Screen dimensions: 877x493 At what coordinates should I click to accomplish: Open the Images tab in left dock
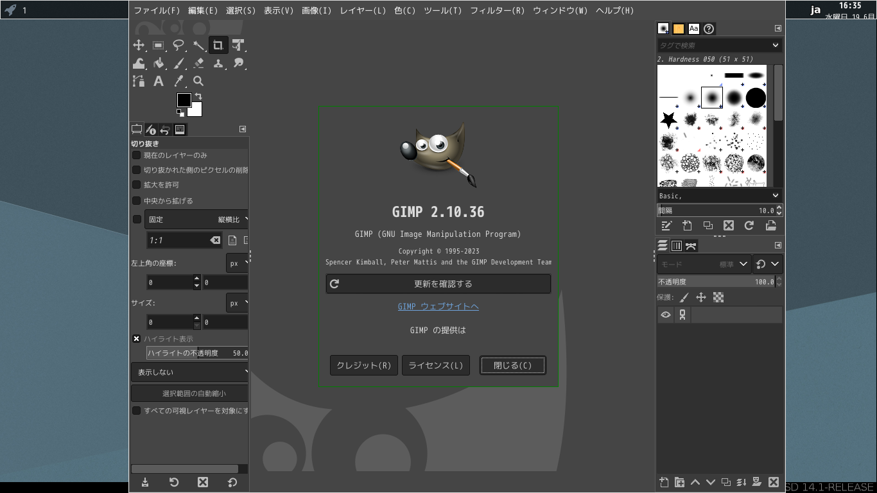[180, 130]
